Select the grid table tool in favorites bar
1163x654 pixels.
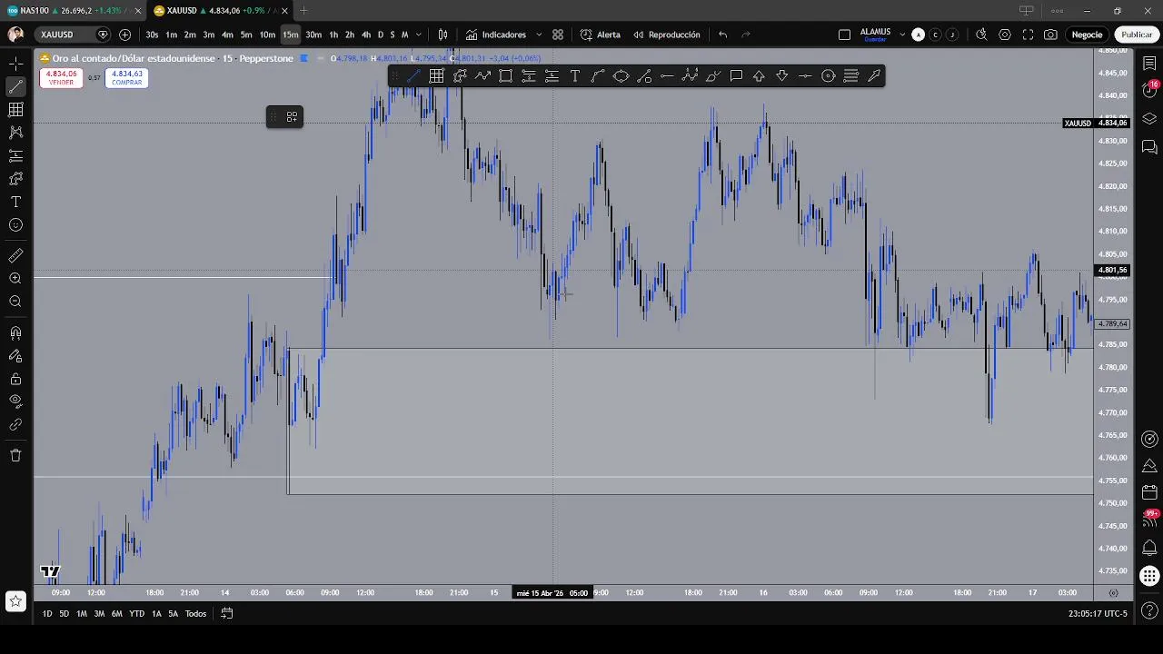point(436,76)
